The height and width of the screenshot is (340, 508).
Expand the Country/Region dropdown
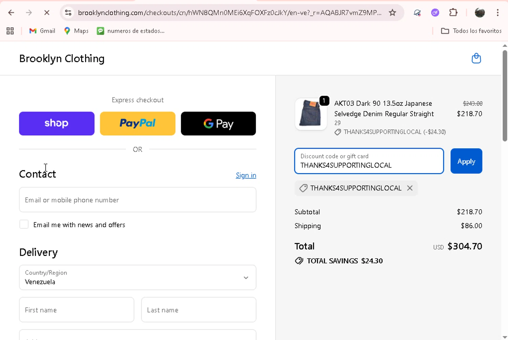137,277
